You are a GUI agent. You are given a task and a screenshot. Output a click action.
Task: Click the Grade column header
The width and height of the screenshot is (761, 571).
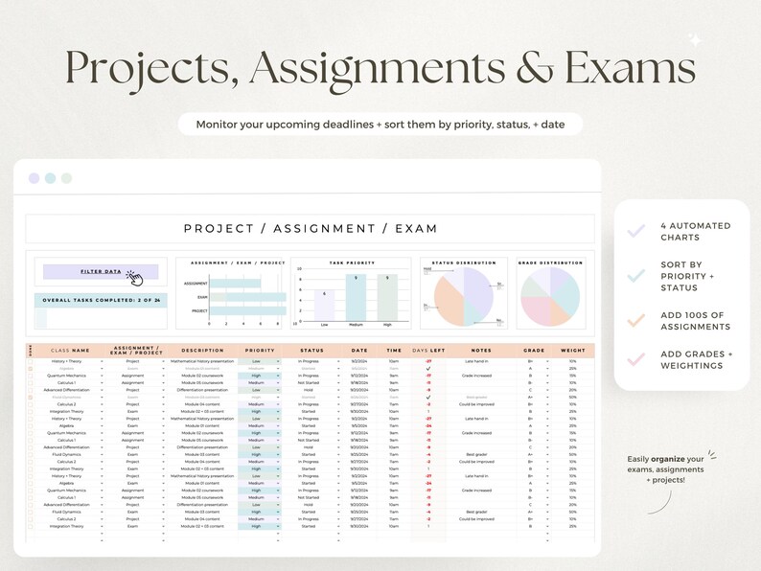[x=534, y=351]
